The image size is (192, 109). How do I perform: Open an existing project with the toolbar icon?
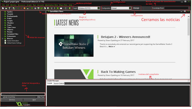pos(6,8)
